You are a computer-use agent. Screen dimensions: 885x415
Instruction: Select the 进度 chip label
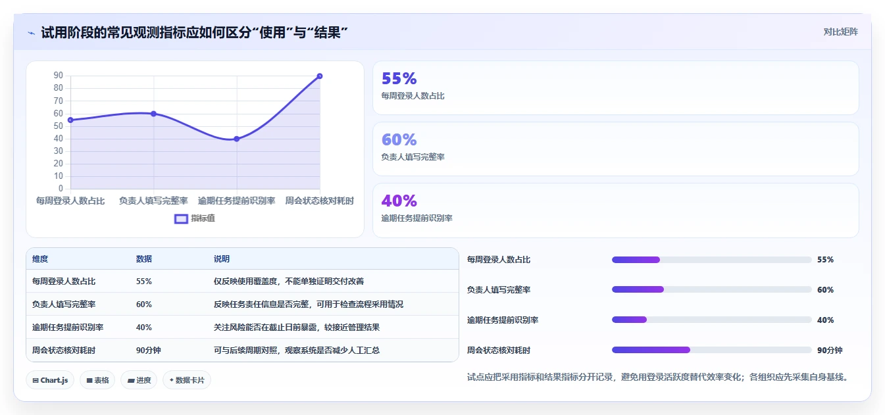[x=143, y=380]
